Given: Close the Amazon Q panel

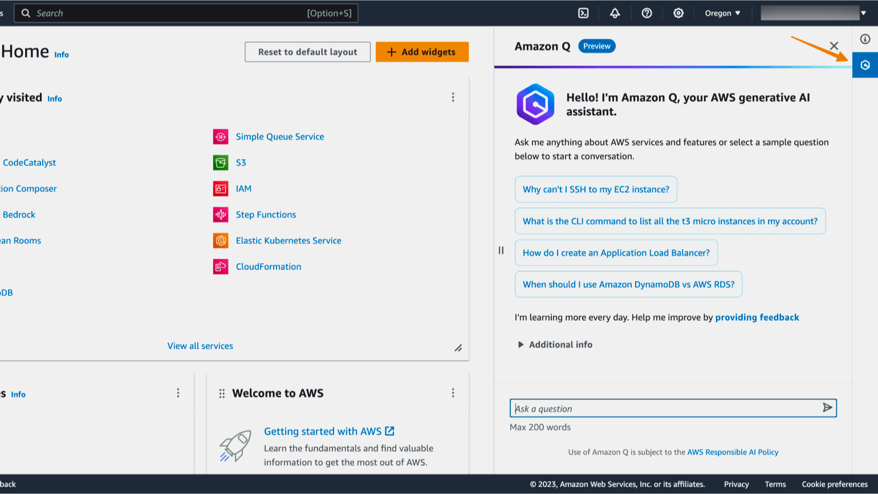Looking at the screenshot, I should (834, 46).
